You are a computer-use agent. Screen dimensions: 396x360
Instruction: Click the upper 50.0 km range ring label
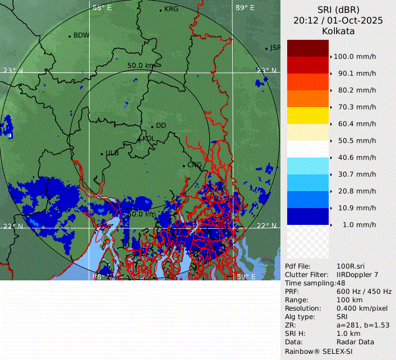(141, 66)
